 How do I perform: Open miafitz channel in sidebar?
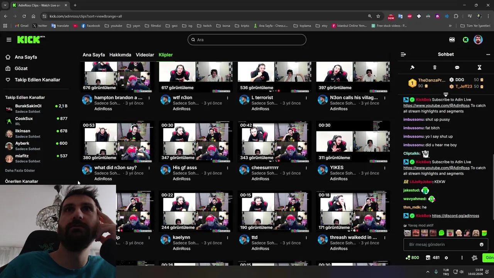[36, 158]
